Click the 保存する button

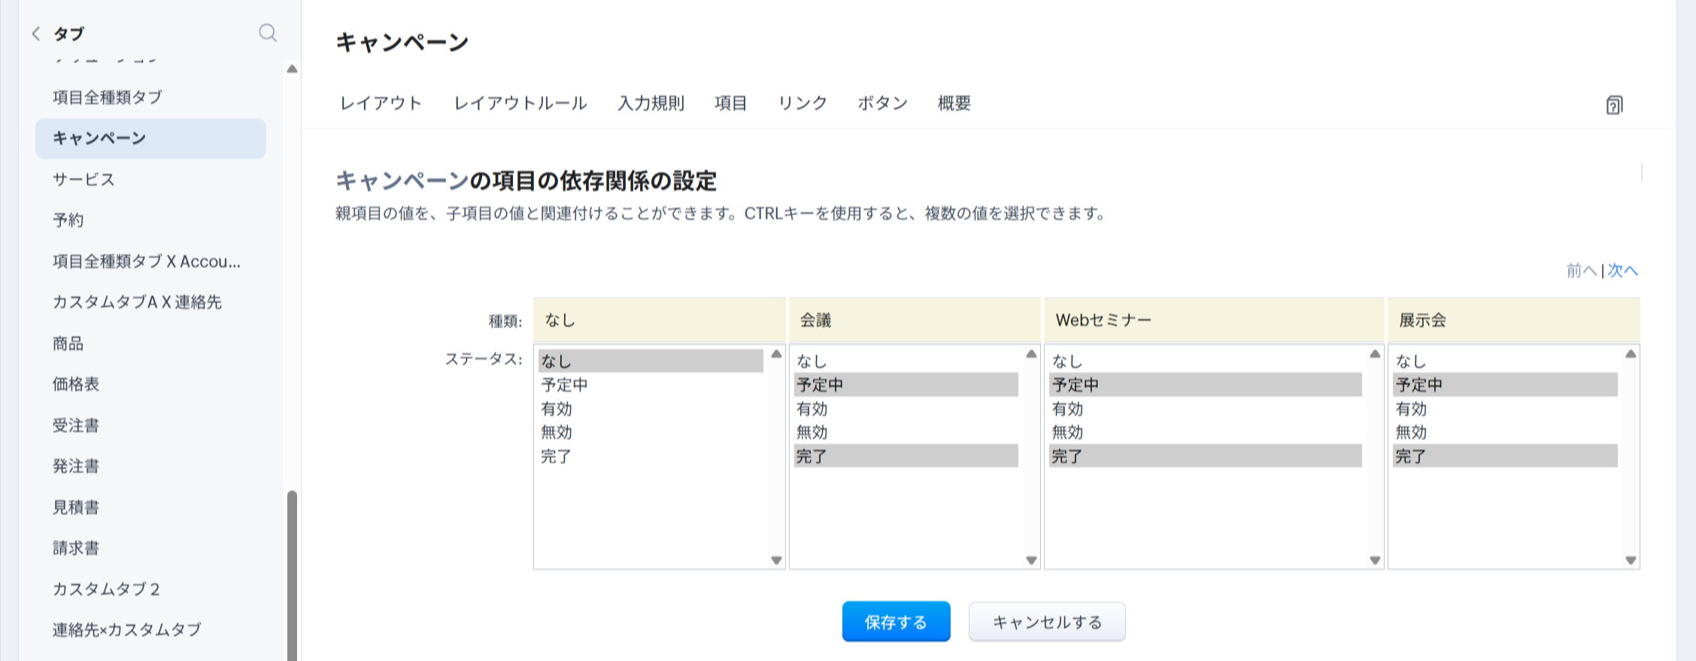(896, 622)
